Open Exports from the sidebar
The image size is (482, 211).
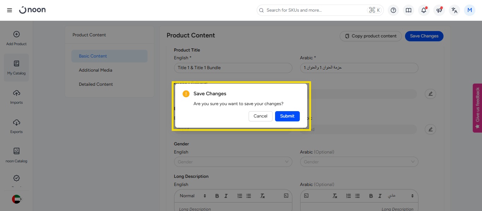(x=16, y=126)
